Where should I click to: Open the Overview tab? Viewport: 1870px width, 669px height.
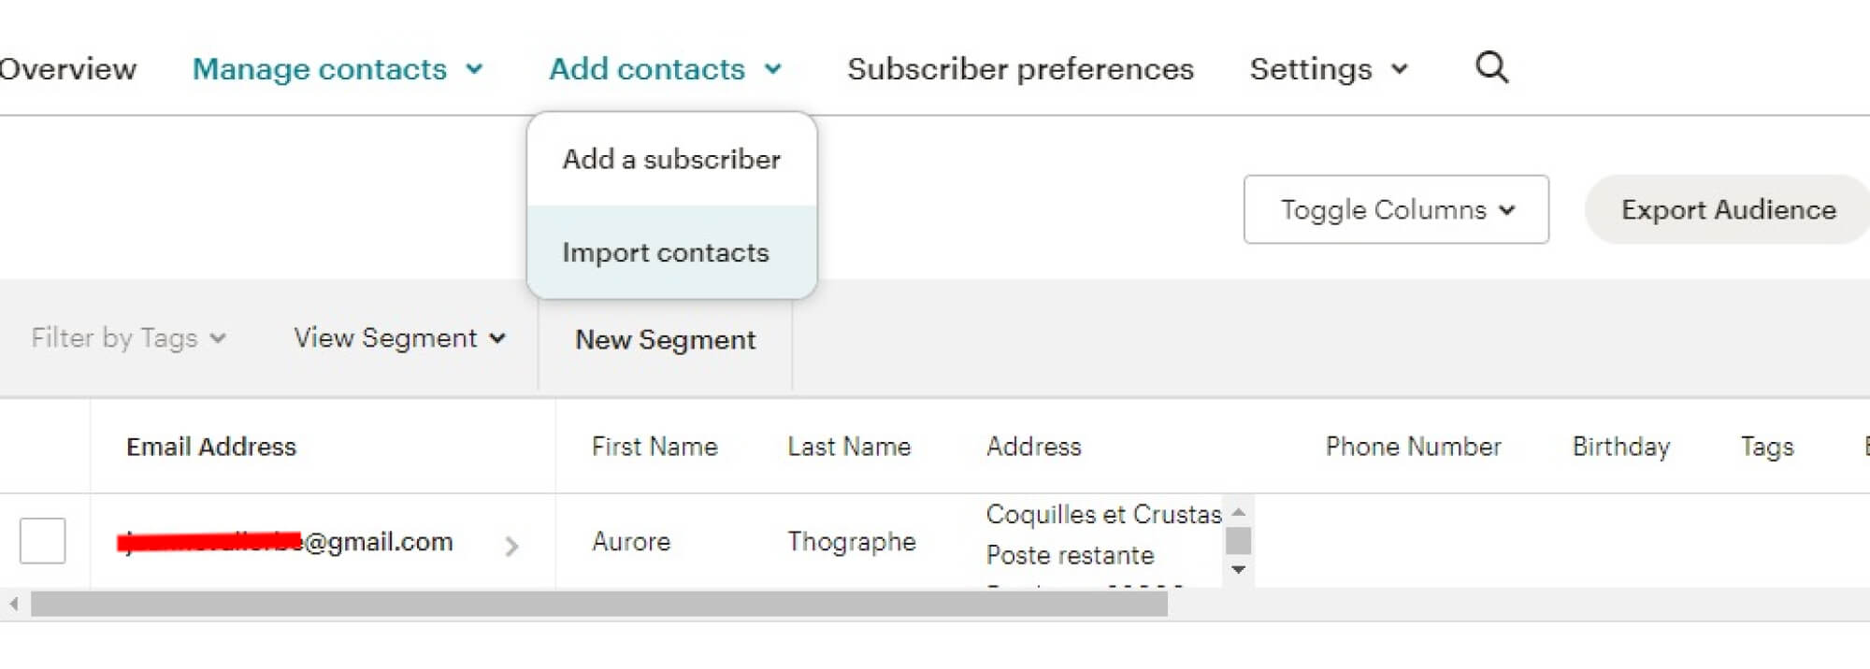pos(68,68)
